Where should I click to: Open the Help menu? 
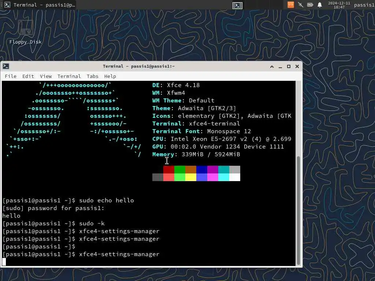(110, 76)
